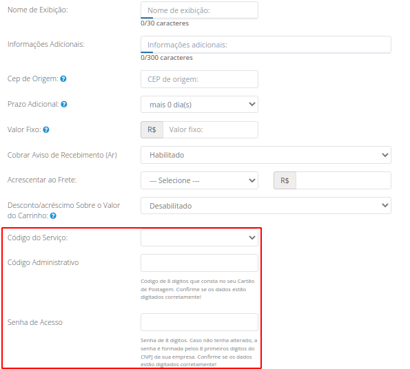Viewport: 410px width, 369px height.
Task: Click the Senha de Acesso input field
Action: [x=199, y=322]
